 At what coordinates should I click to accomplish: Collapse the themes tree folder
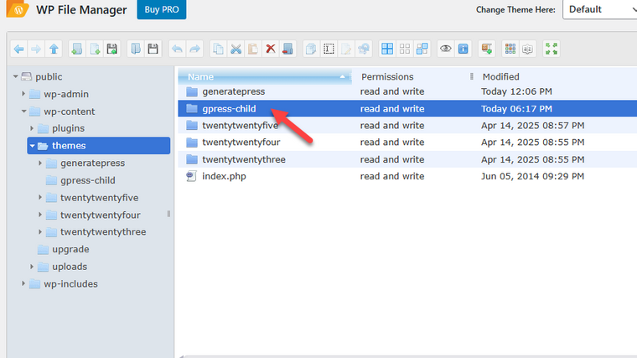pos(32,146)
